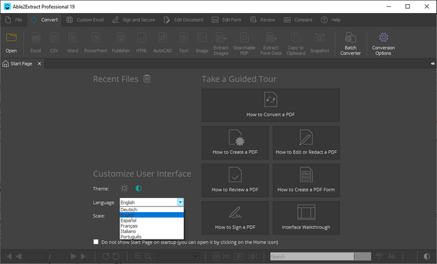Open the File menu
Image resolution: width=437 pixels, height=264 pixels.
click(14, 20)
